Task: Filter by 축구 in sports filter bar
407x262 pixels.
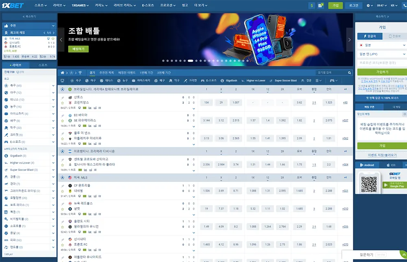Action: click(x=76, y=81)
